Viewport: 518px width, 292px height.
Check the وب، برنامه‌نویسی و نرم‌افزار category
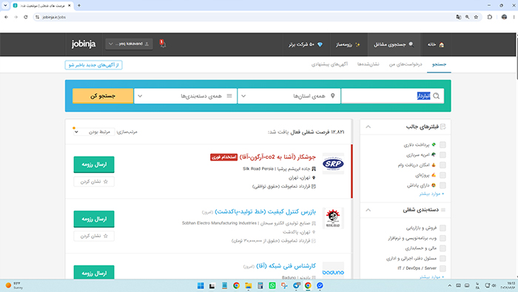point(443,238)
